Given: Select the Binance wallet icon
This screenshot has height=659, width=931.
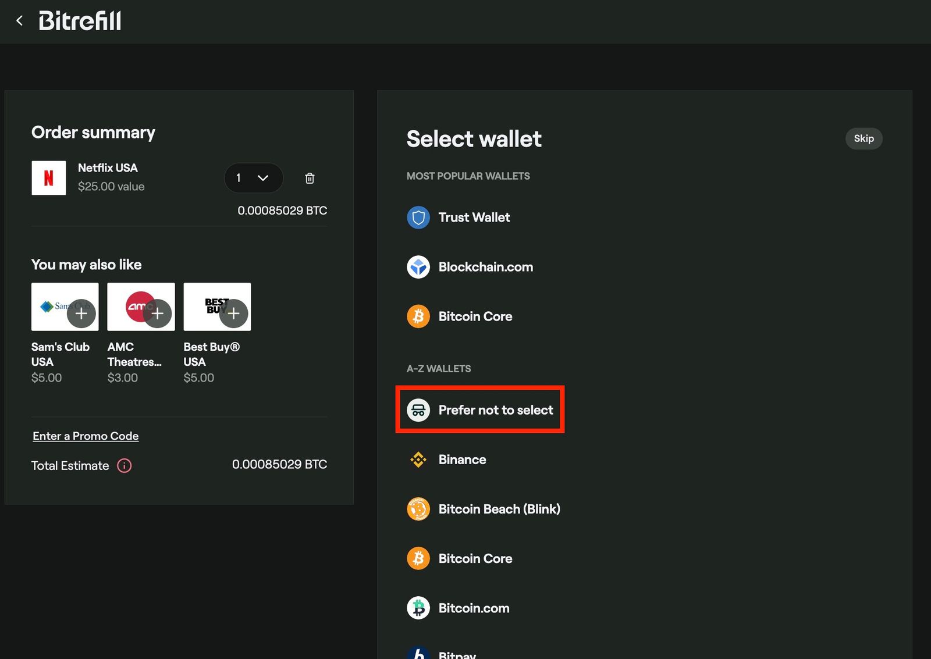Looking at the screenshot, I should [x=418, y=459].
